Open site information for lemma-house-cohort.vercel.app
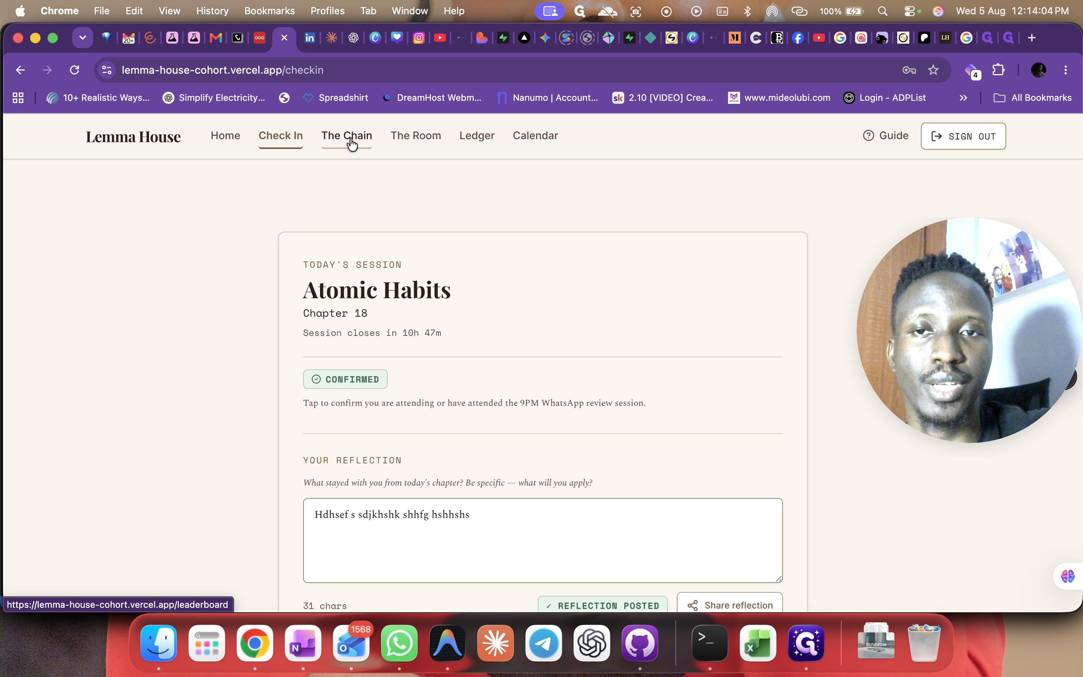Screen dimensions: 1083x677 (107, 70)
